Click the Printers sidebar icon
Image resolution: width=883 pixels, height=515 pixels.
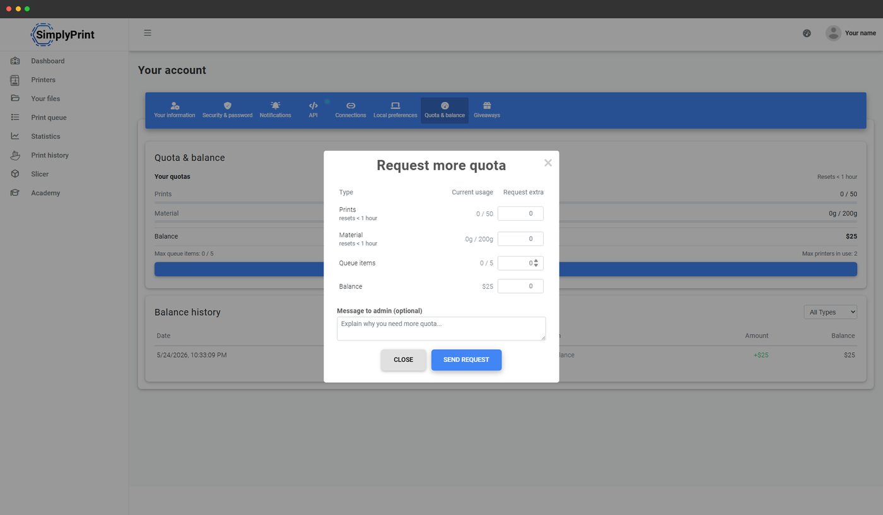click(15, 80)
